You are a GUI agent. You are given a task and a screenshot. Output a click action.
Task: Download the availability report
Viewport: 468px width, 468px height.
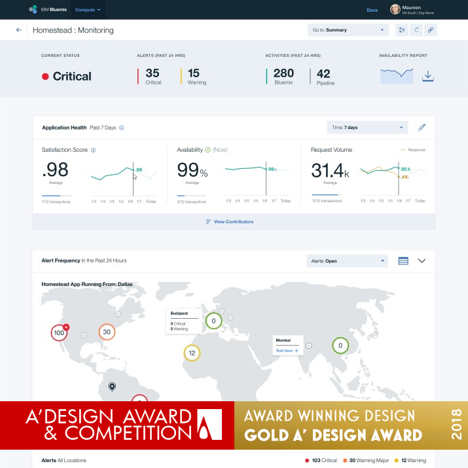click(427, 77)
